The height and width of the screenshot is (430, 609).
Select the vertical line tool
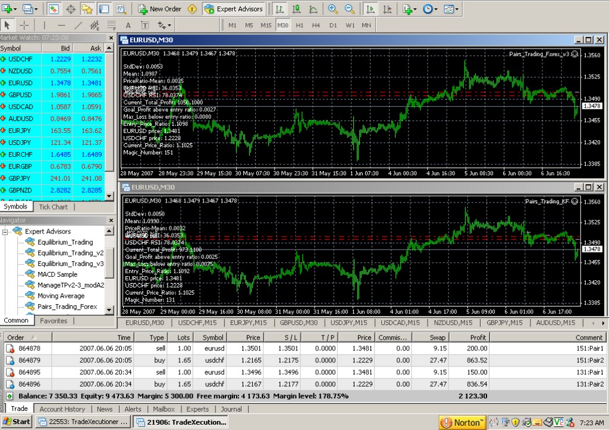pos(44,25)
